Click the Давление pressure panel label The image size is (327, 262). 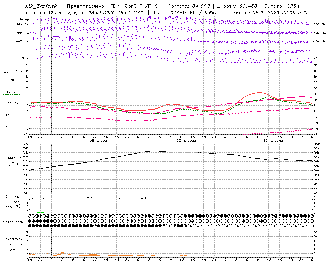(13, 158)
